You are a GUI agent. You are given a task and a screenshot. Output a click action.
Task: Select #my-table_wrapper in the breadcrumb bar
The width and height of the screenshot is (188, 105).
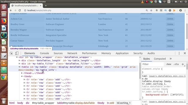[x=43, y=103]
